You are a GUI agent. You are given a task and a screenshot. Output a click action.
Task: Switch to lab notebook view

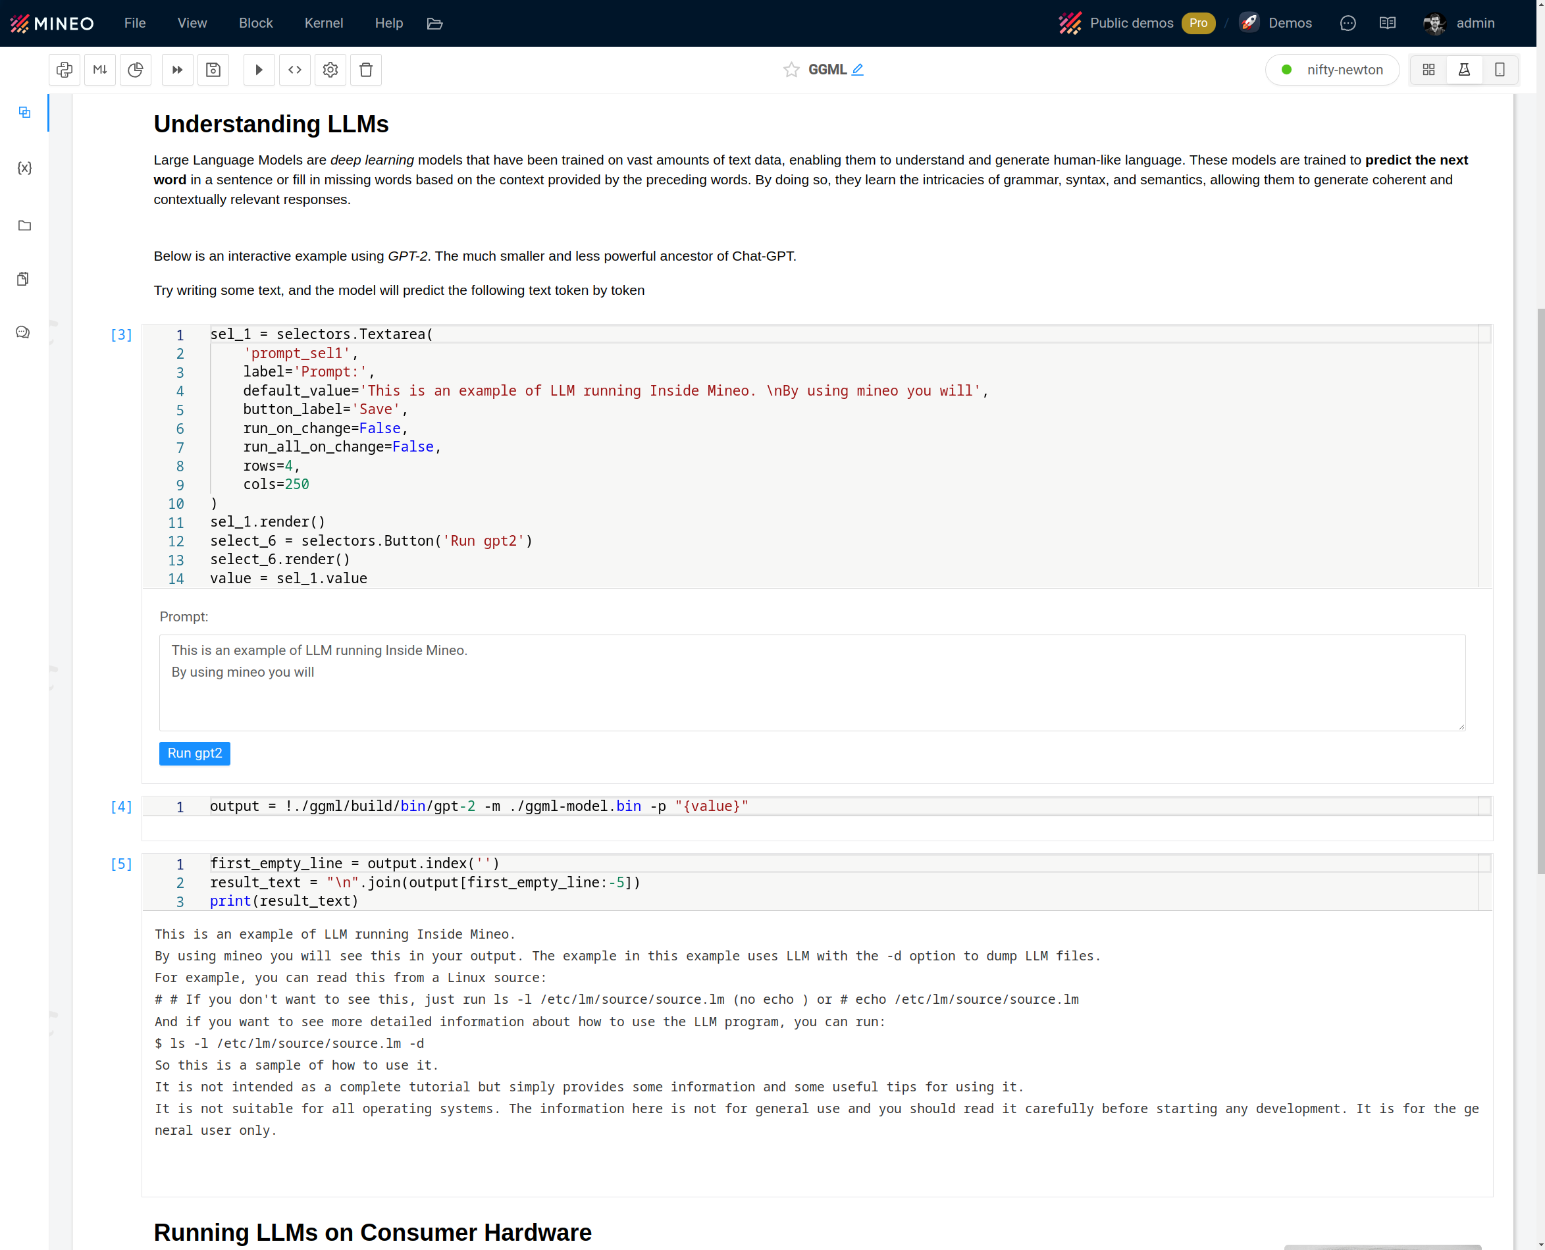1465,70
